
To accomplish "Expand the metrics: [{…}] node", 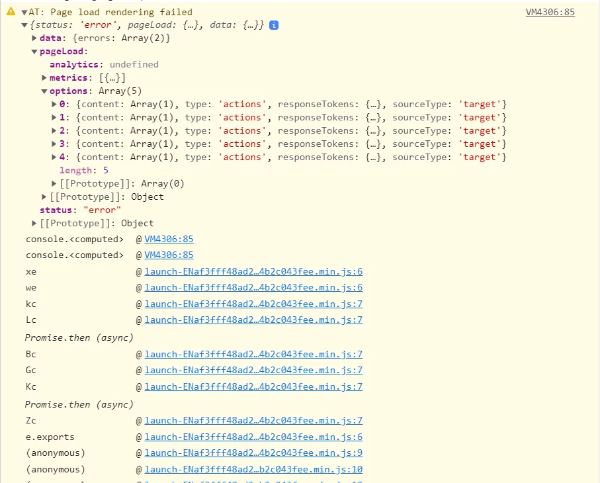I will click(44, 77).
